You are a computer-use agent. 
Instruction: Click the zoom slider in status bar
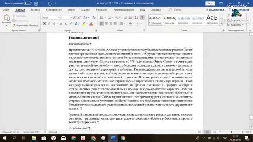click(x=231, y=132)
